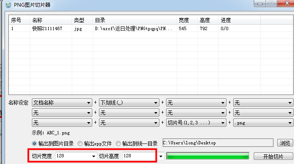Open second dropdown in second naming row

click(129, 113)
